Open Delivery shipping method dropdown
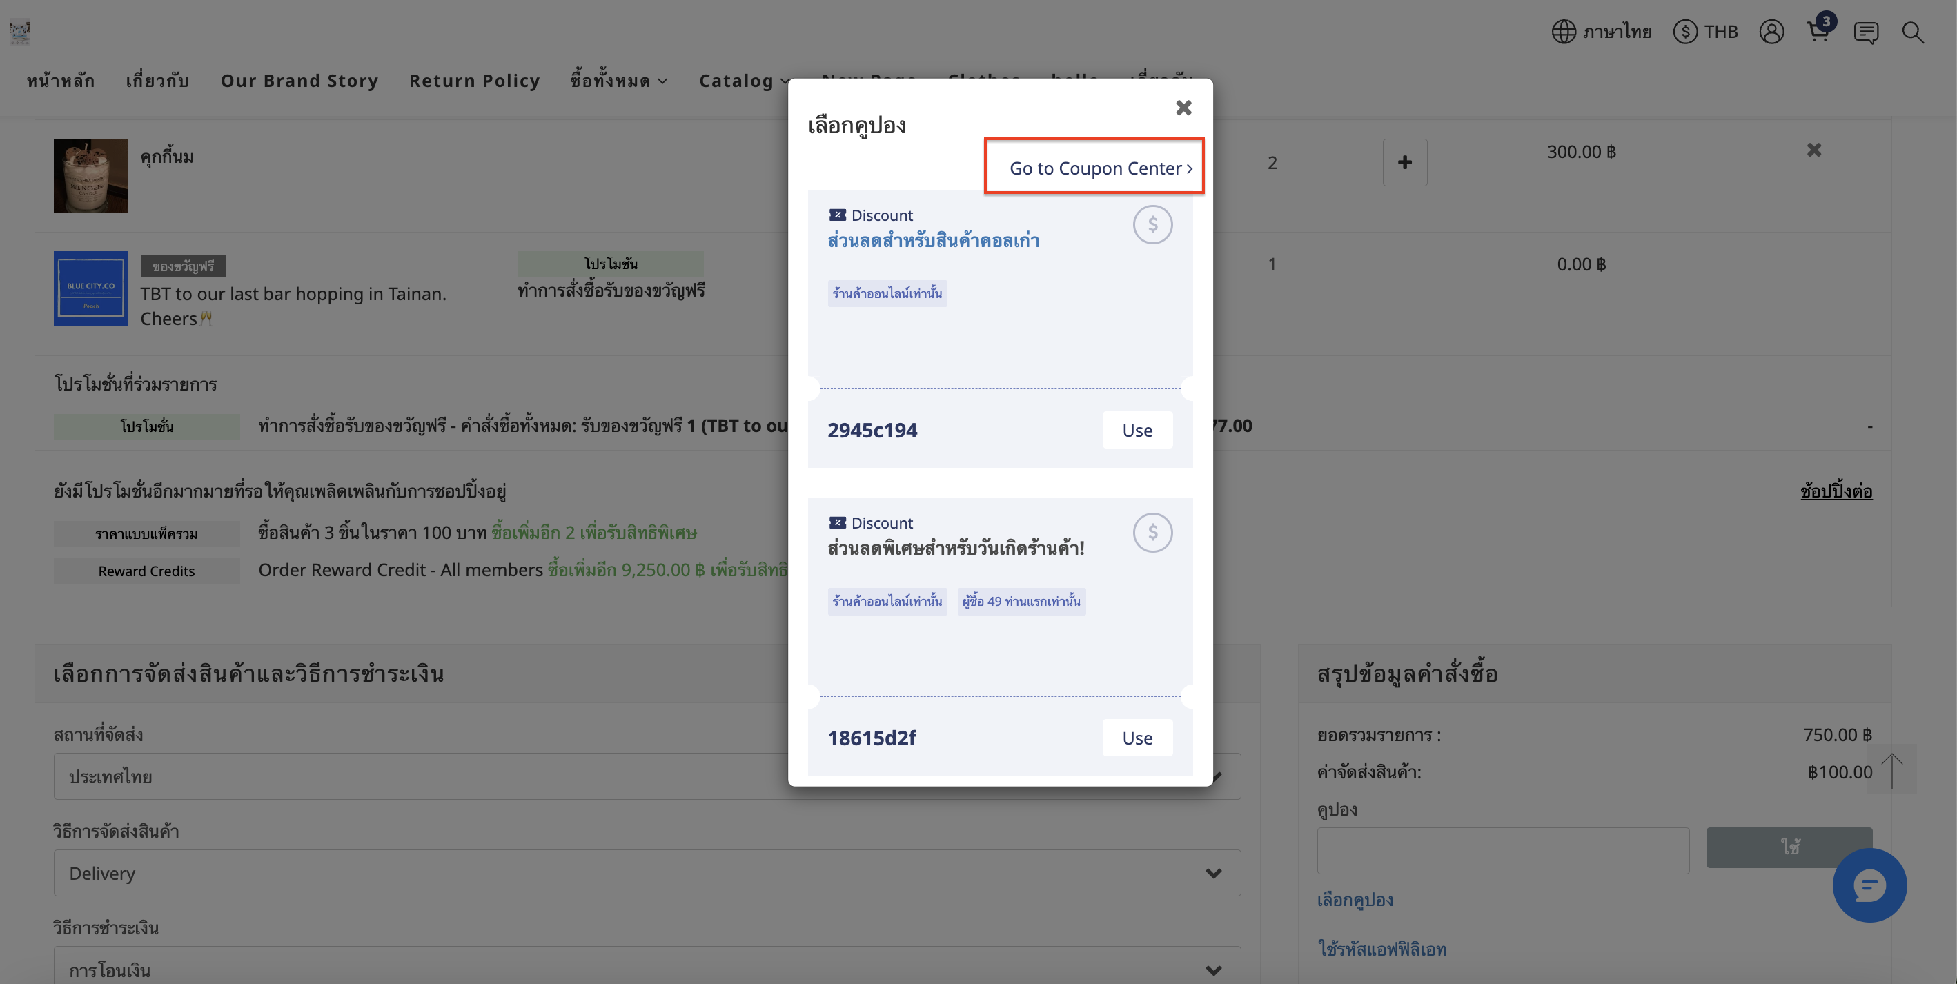 (x=647, y=872)
